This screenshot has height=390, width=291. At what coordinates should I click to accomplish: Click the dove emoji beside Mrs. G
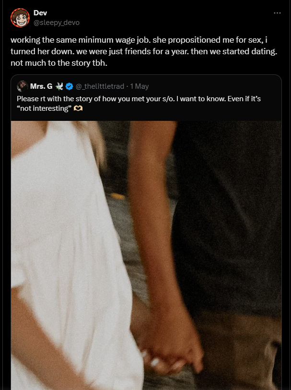pyautogui.click(x=59, y=86)
